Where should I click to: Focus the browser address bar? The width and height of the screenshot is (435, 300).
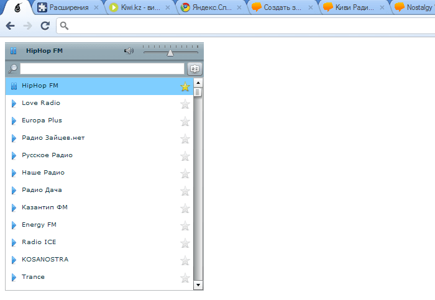pyautogui.click(x=247, y=26)
